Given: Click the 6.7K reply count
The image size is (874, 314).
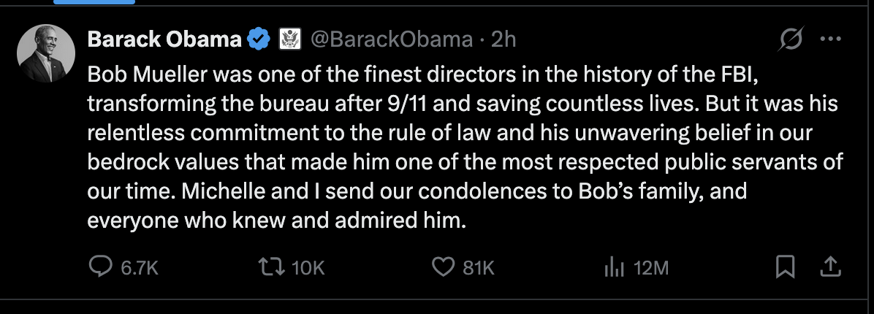Looking at the screenshot, I should pyautogui.click(x=139, y=269).
